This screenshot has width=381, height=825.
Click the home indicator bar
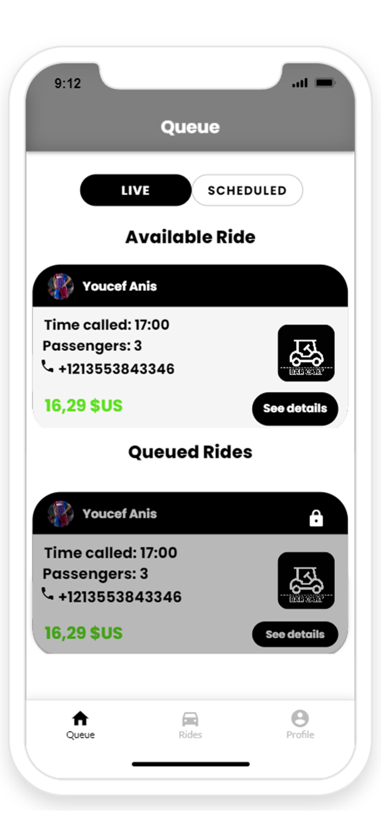point(191,764)
